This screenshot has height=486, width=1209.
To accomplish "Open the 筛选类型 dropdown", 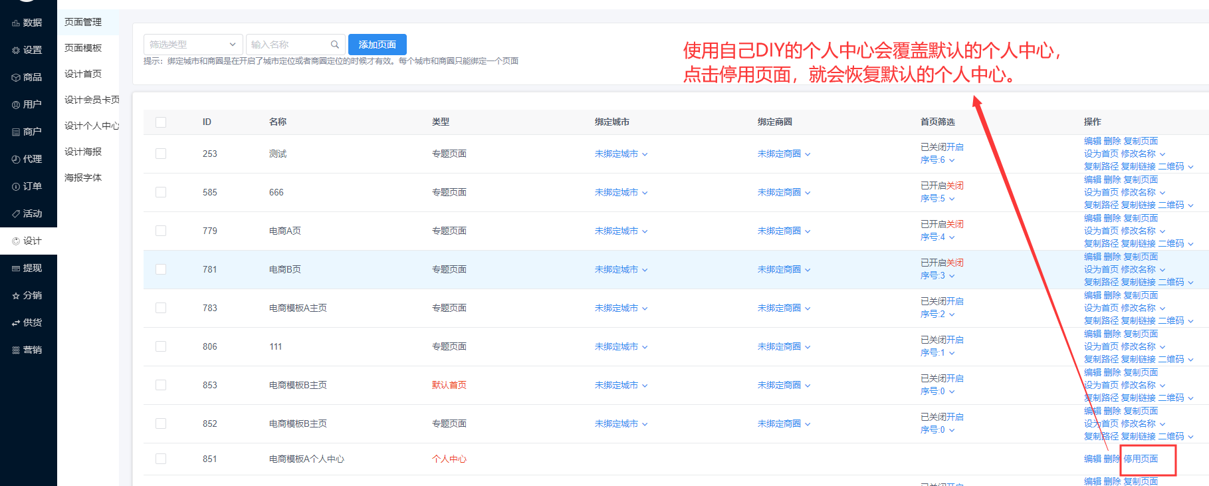I will click(x=193, y=45).
